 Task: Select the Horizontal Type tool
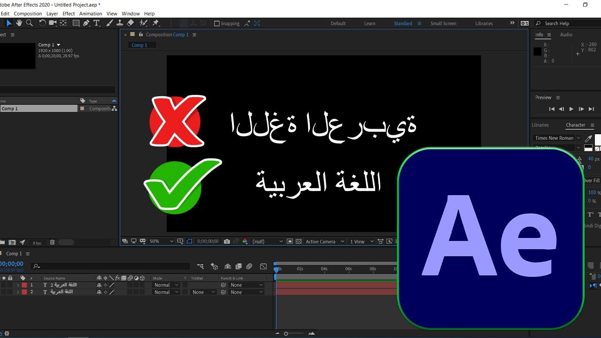(x=97, y=23)
